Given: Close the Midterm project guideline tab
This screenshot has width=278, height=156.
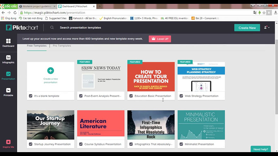Looking at the screenshot, I should pos(55,6).
